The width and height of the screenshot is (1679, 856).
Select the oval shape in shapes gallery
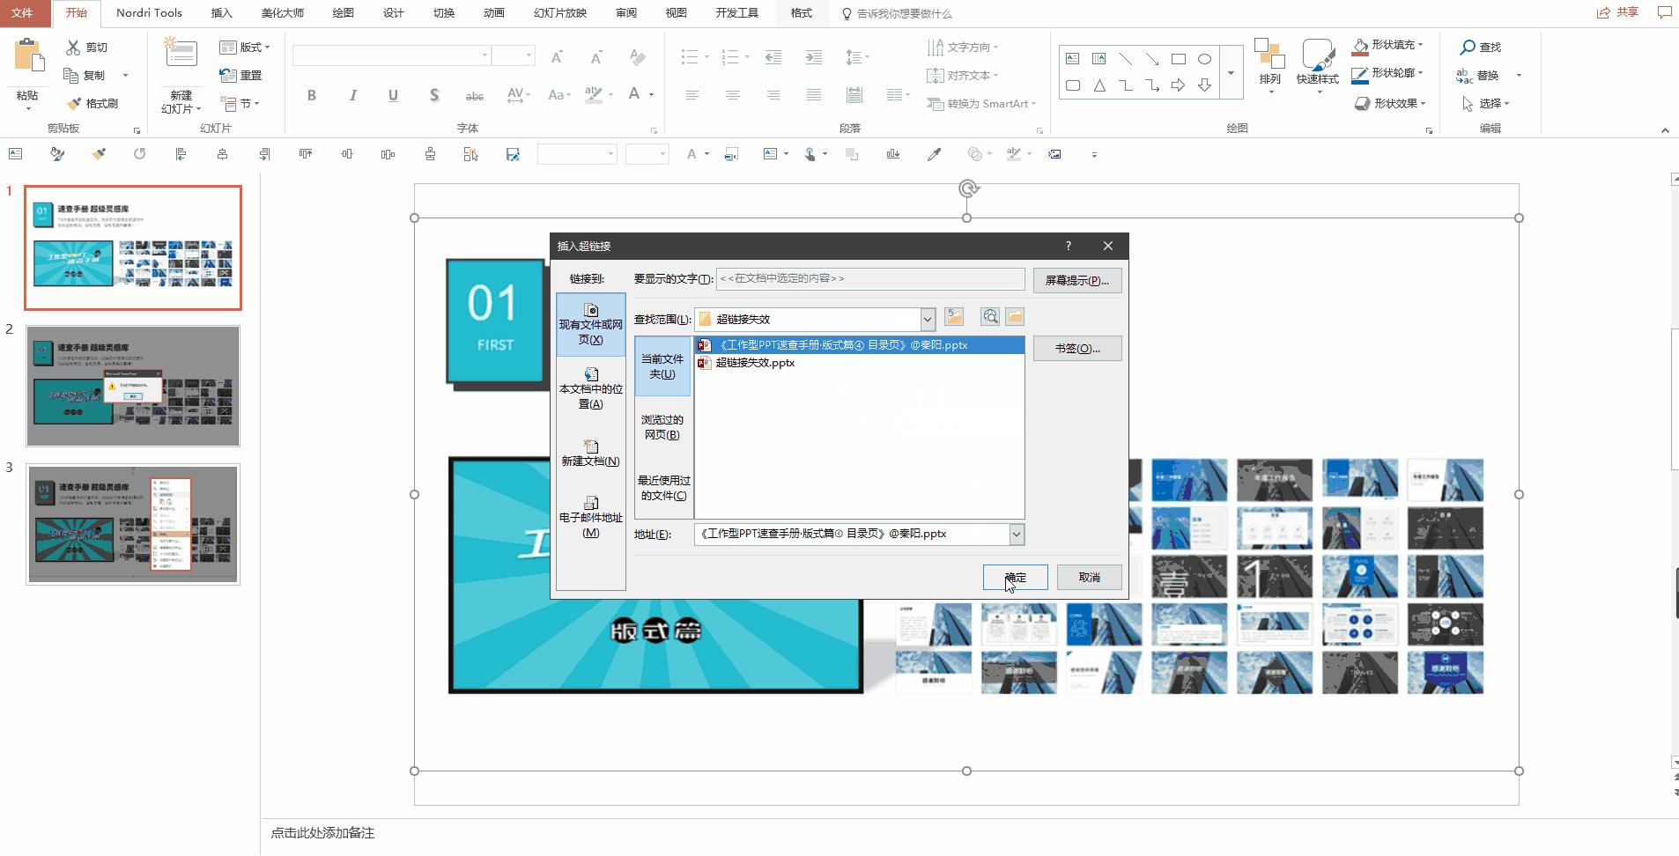(1204, 59)
